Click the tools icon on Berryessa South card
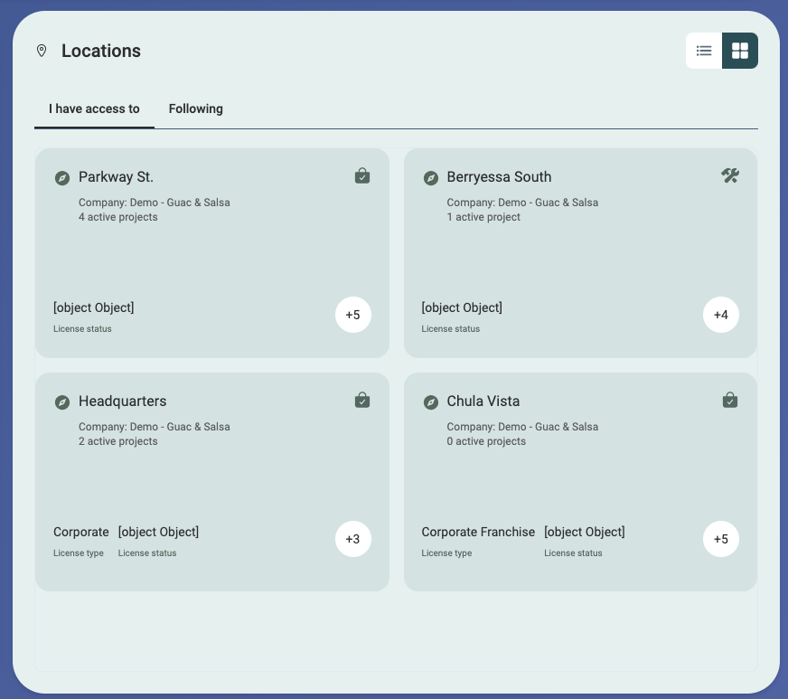788x699 pixels. pos(730,175)
